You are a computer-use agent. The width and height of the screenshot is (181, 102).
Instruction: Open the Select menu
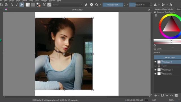coord(25,1)
